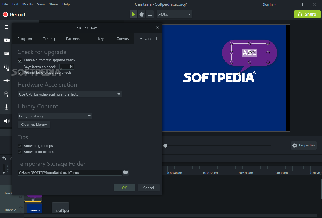Open the View menu

[41, 4]
